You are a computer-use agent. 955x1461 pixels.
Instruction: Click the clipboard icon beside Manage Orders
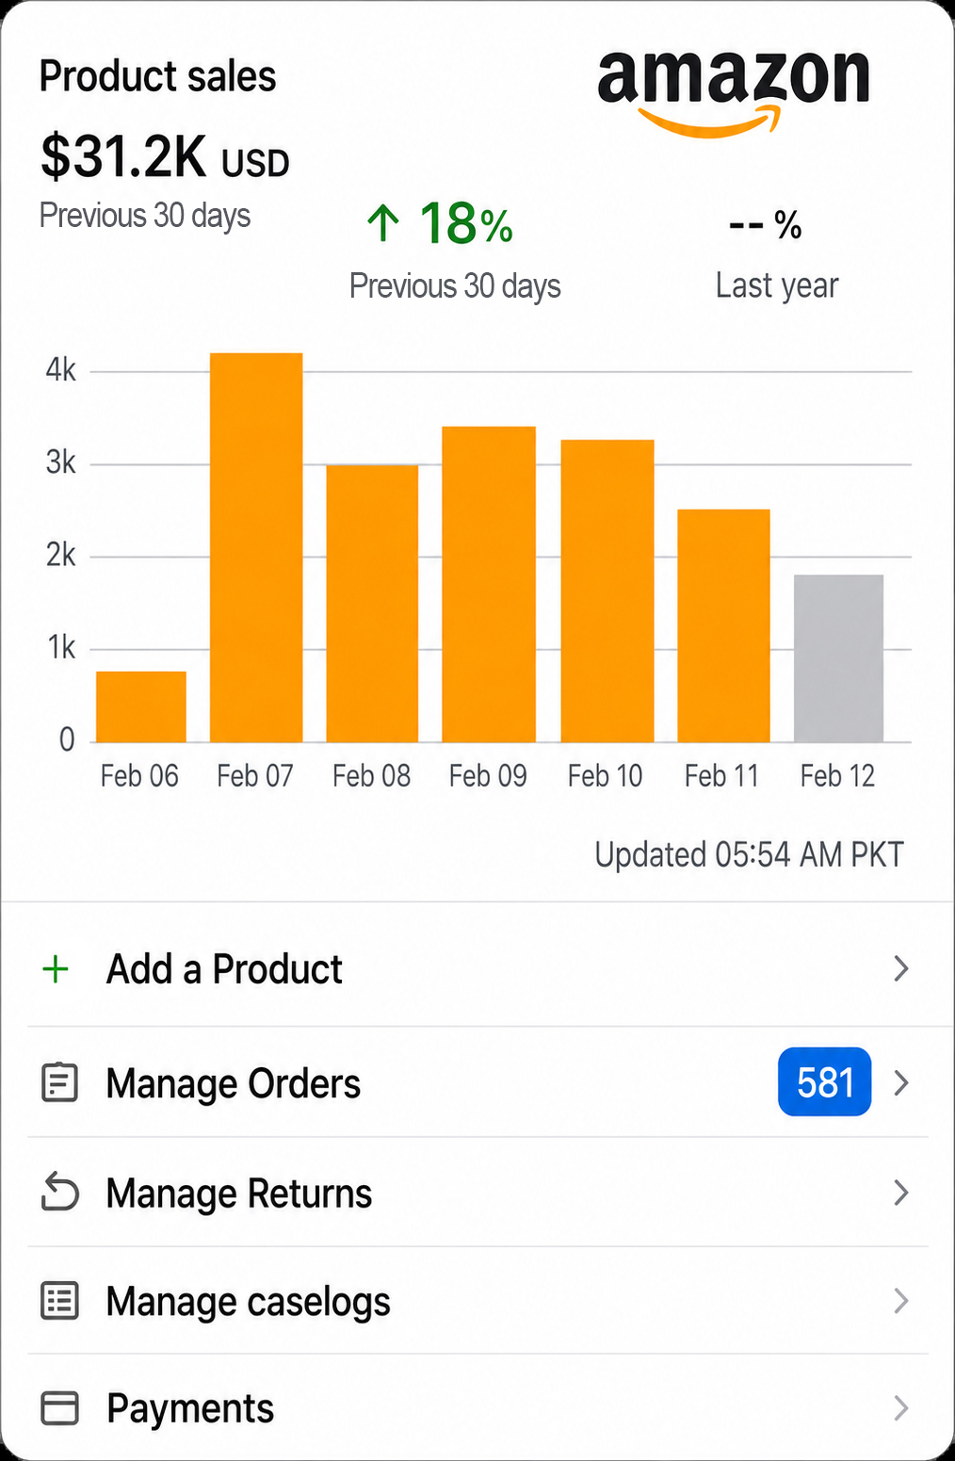59,1082
